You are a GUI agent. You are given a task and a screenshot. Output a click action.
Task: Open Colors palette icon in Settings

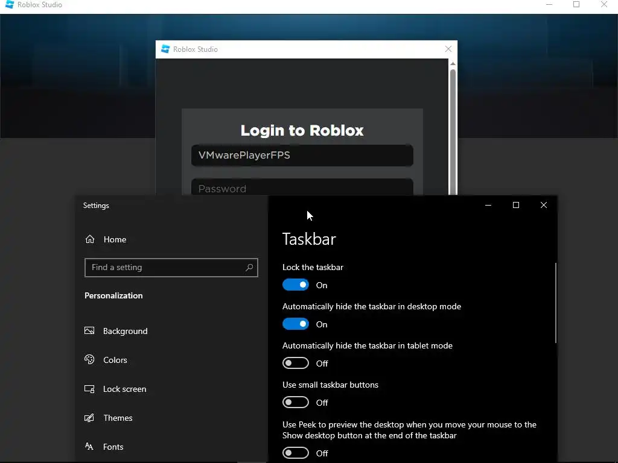point(89,359)
